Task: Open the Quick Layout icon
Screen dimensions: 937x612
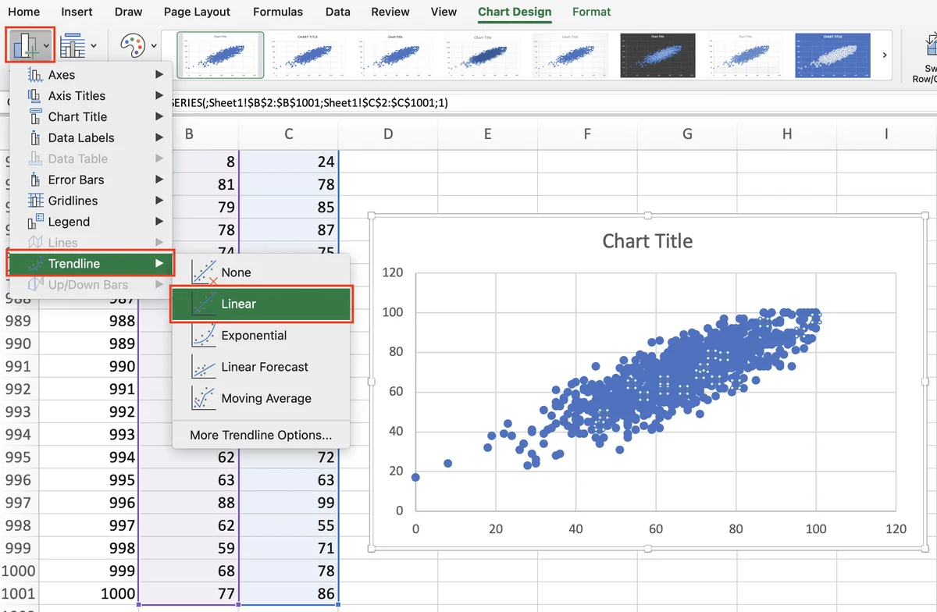Action: pyautogui.click(x=78, y=45)
